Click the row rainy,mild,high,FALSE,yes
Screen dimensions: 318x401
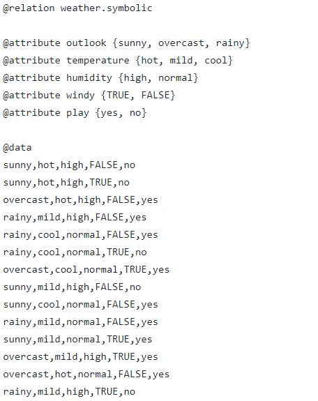point(75,218)
